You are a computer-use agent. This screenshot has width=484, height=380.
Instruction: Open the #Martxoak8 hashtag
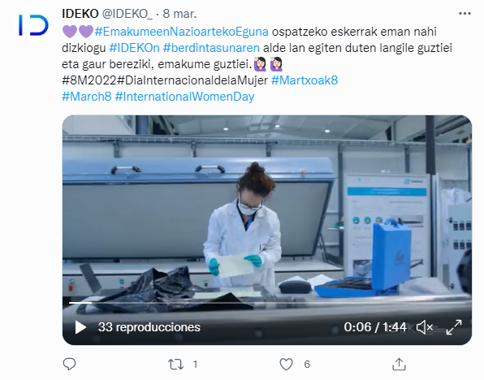click(305, 80)
